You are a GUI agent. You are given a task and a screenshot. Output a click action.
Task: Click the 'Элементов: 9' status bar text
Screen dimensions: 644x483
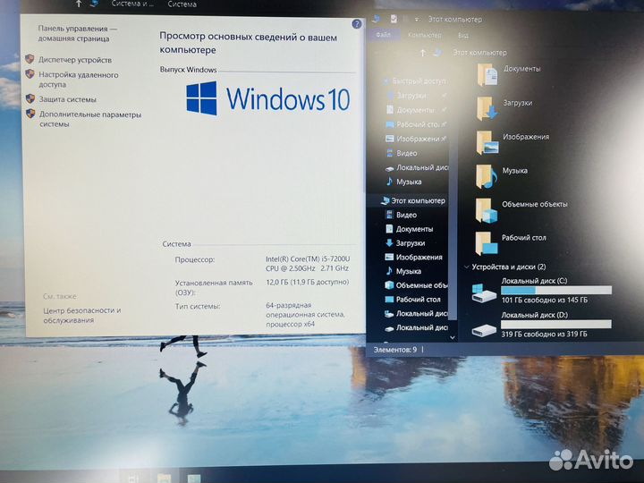(x=394, y=350)
